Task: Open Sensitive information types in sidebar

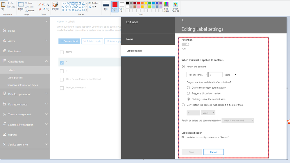Action: 23,85
